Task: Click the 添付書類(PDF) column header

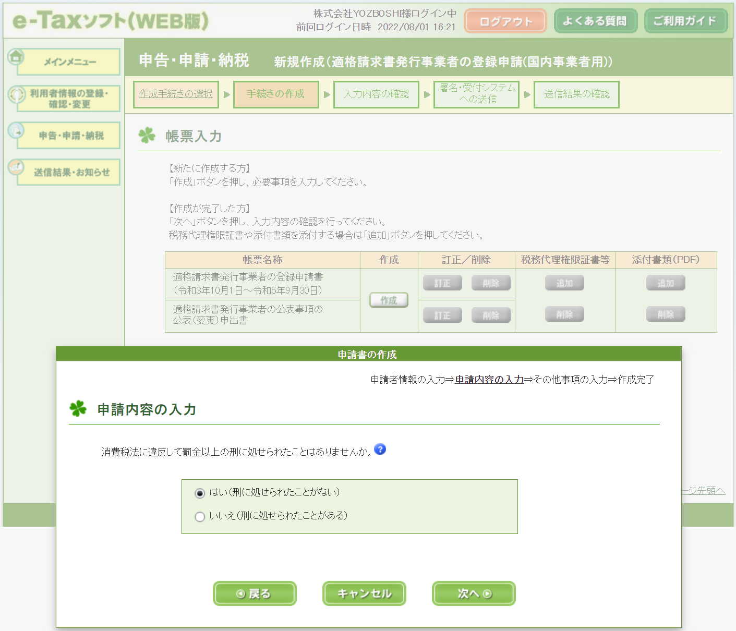Action: pos(666,260)
